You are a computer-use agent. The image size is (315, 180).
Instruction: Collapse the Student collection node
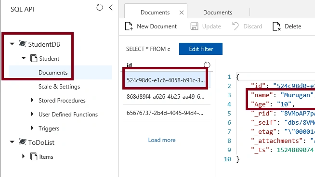click(24, 58)
